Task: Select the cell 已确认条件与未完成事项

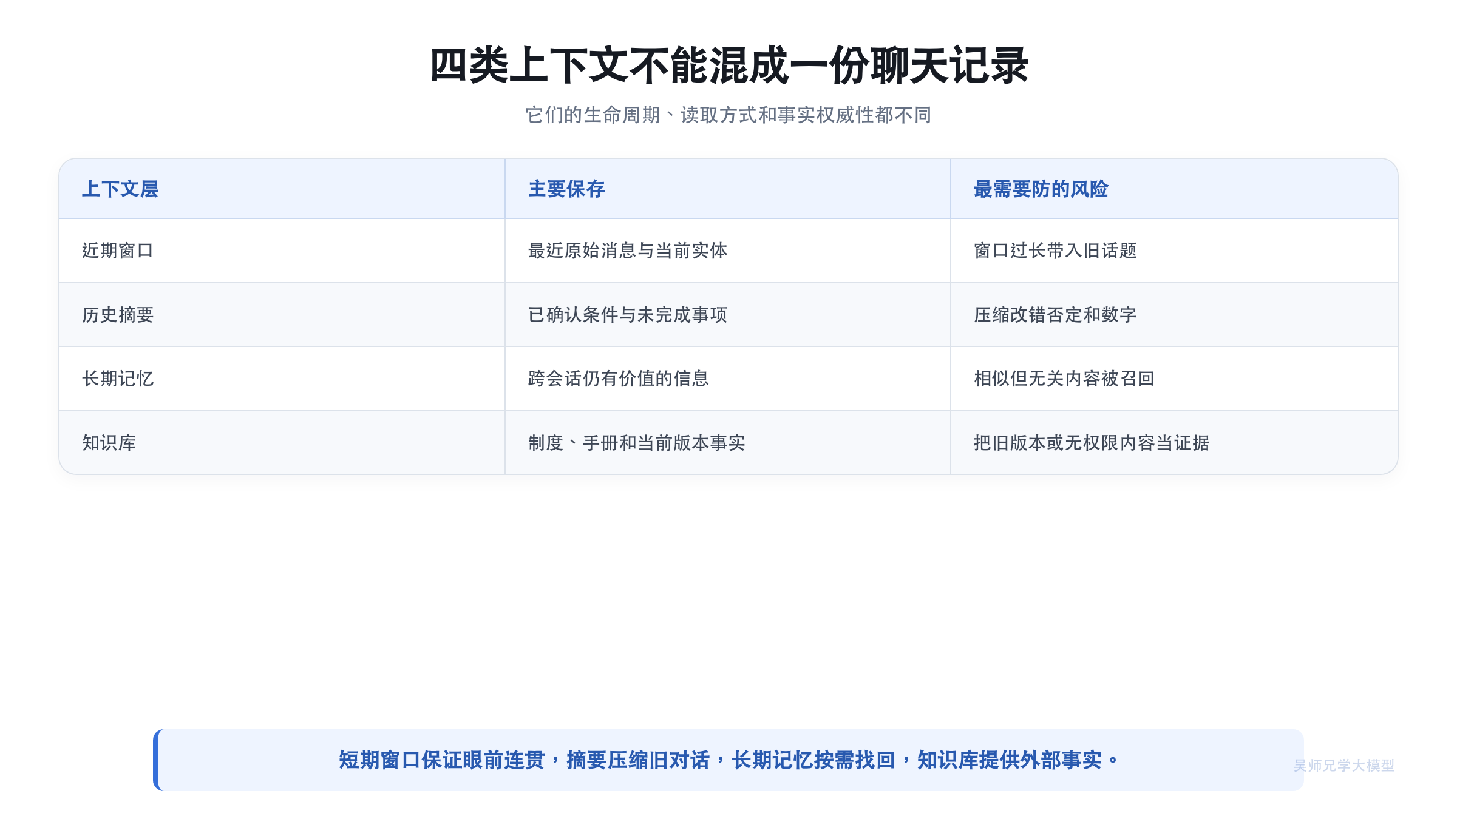Action: coord(727,315)
